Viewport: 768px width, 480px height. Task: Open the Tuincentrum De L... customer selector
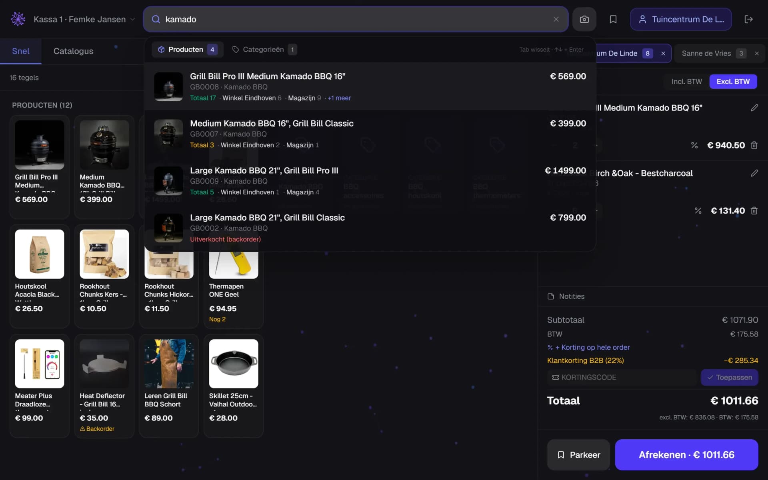tap(681, 19)
